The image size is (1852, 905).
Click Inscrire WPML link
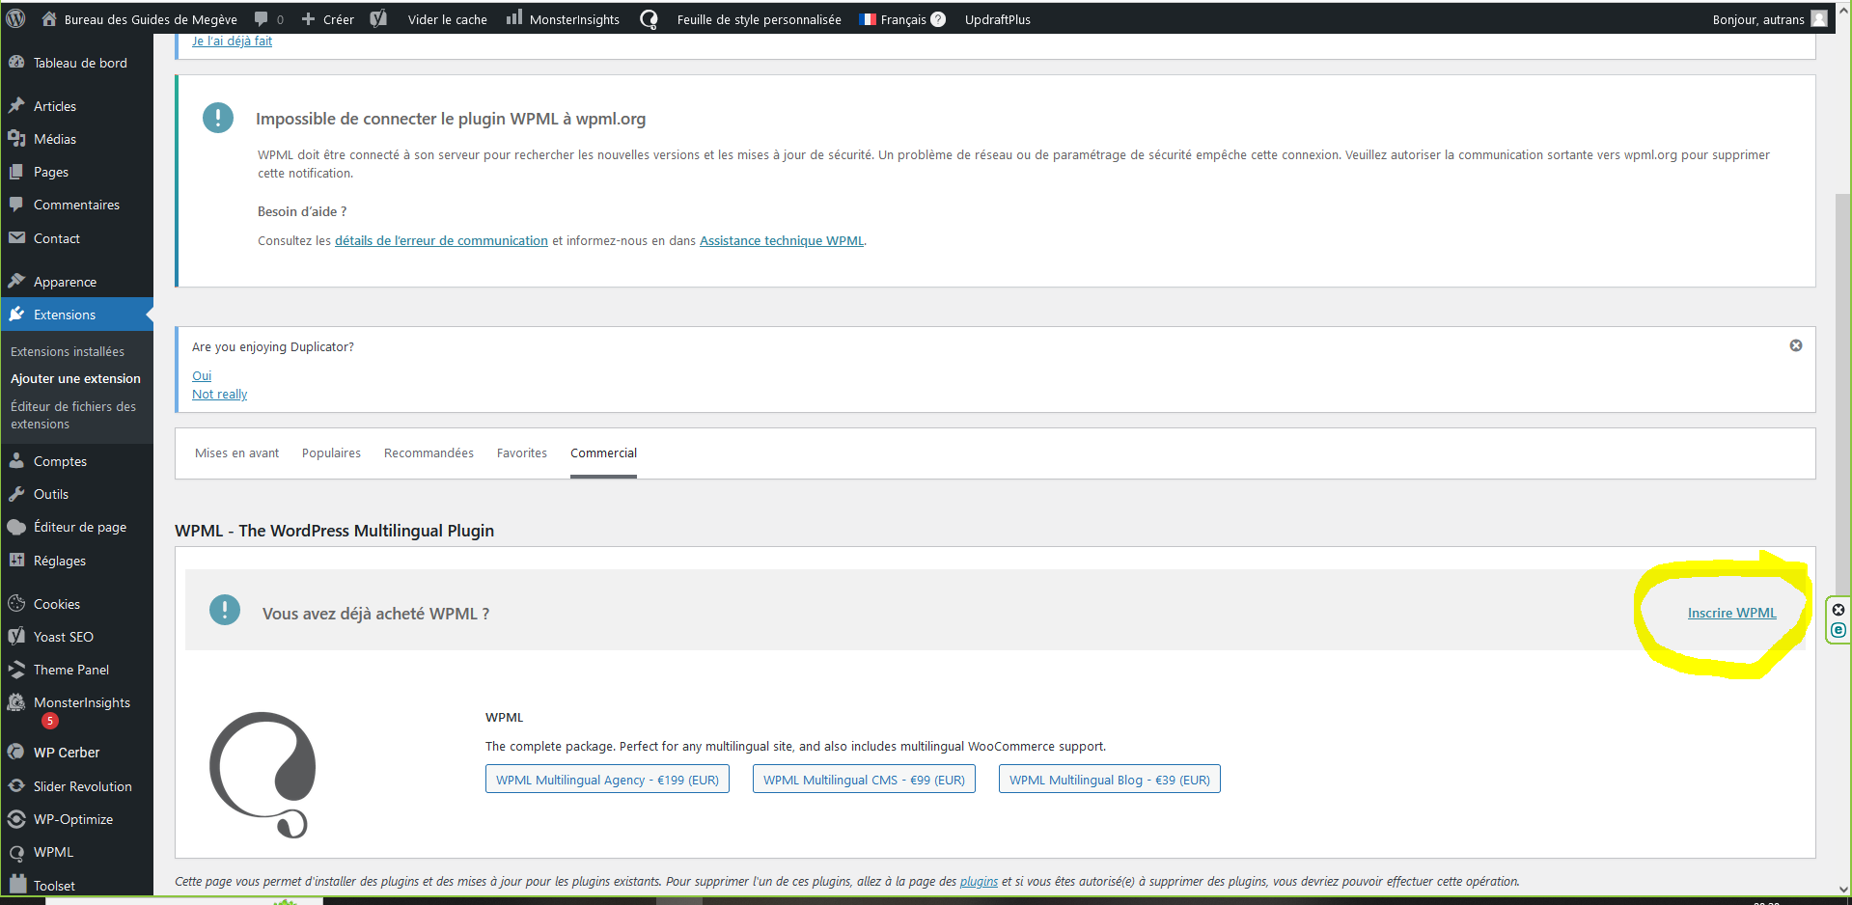tap(1731, 613)
